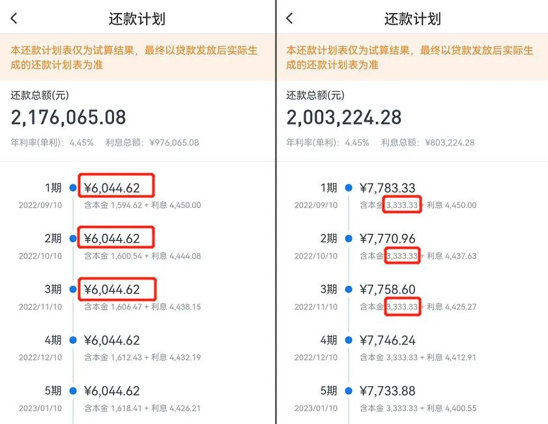Tap the total repayment amount 2,176,065.08
Viewport: 548px width, 424px height.
[x=68, y=117]
